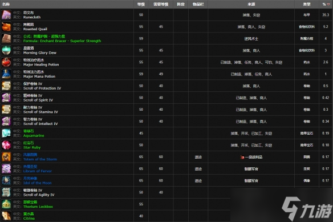
Task: Sort by the 类型 type column header
Action: click(307, 4)
